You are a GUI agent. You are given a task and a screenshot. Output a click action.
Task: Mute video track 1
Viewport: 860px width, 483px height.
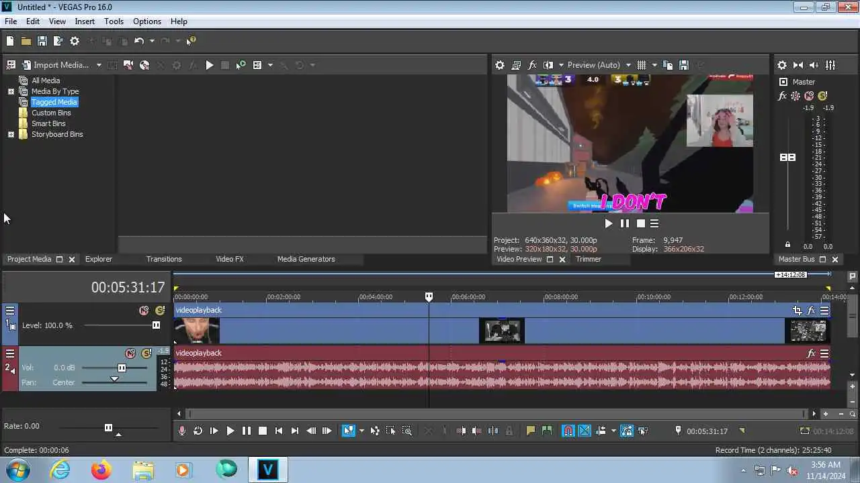pos(144,311)
